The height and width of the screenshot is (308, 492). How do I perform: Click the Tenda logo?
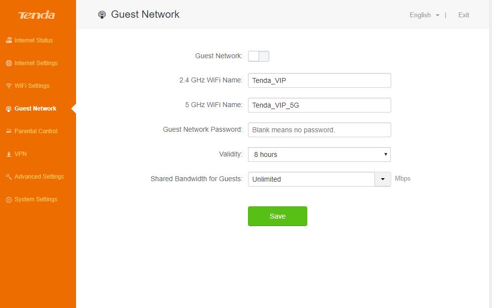(x=37, y=15)
